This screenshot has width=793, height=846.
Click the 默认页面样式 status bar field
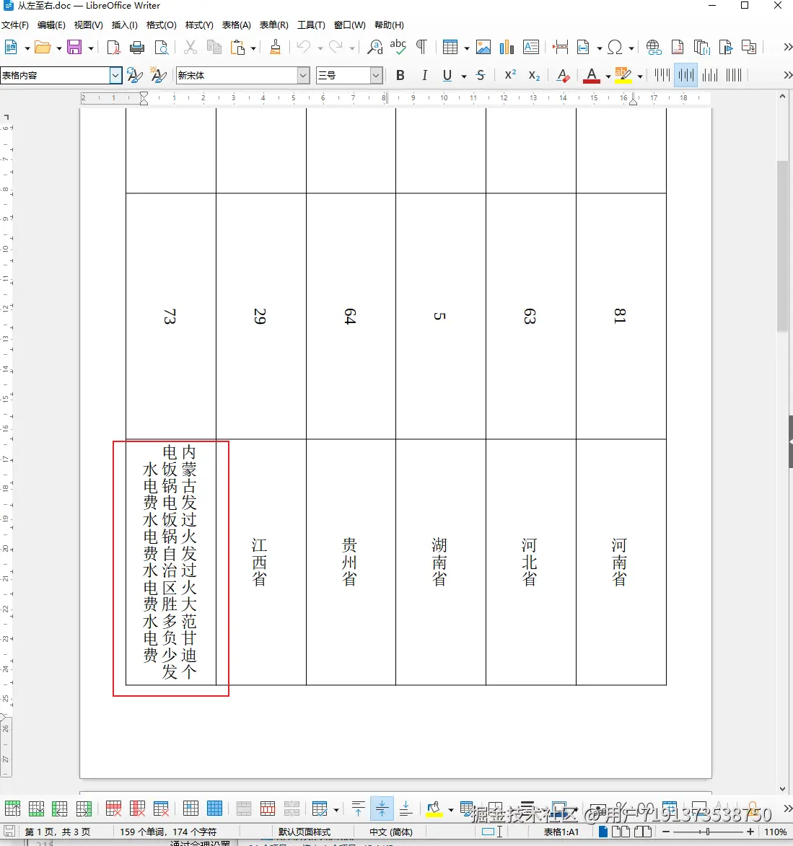tap(305, 832)
